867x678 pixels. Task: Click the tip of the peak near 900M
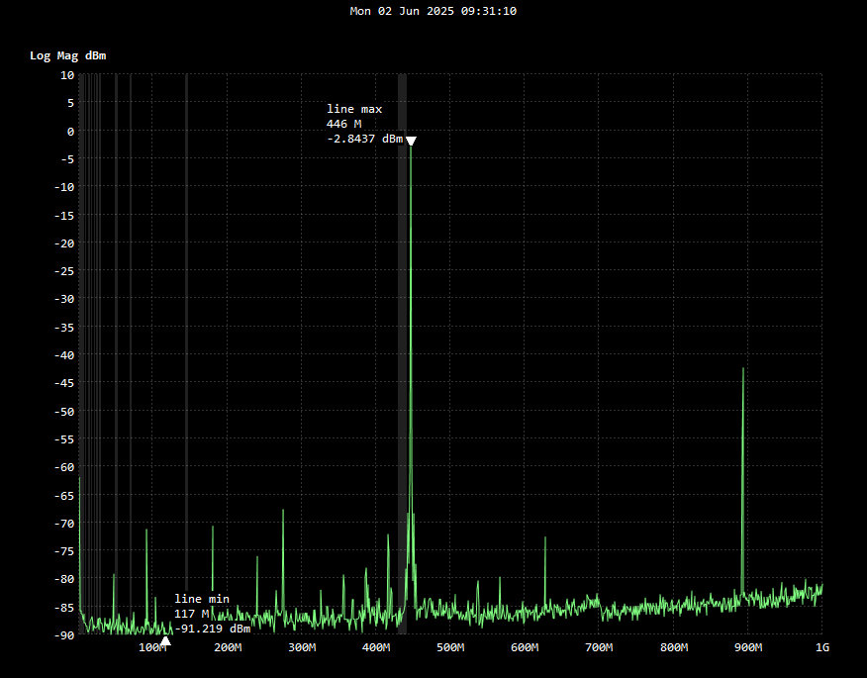(x=742, y=368)
